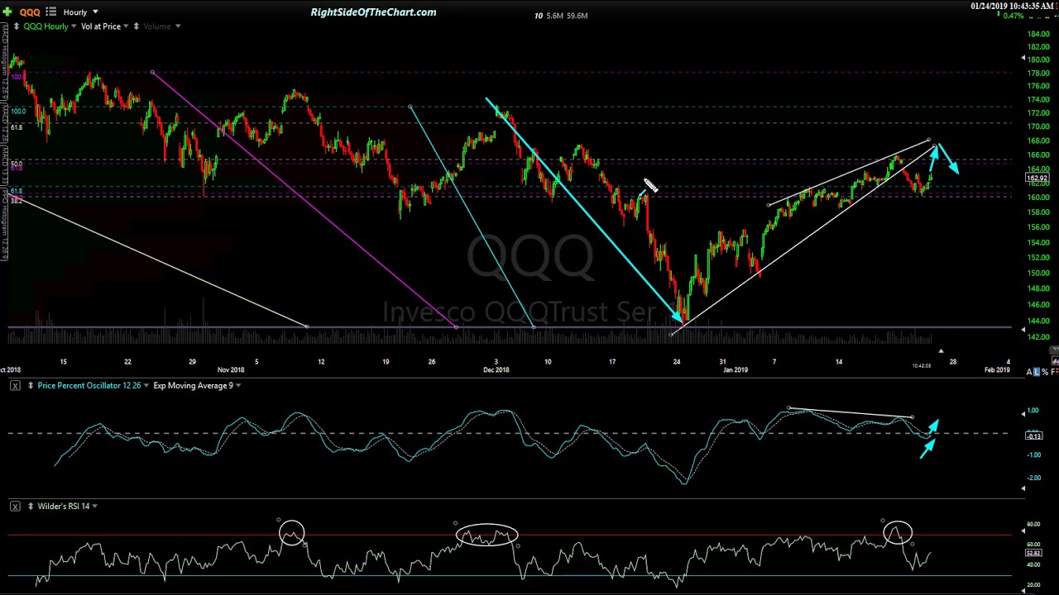Screen dimensions: 1059x595
Task: Click the -0.13 oscillator value tag
Action: [1033, 436]
